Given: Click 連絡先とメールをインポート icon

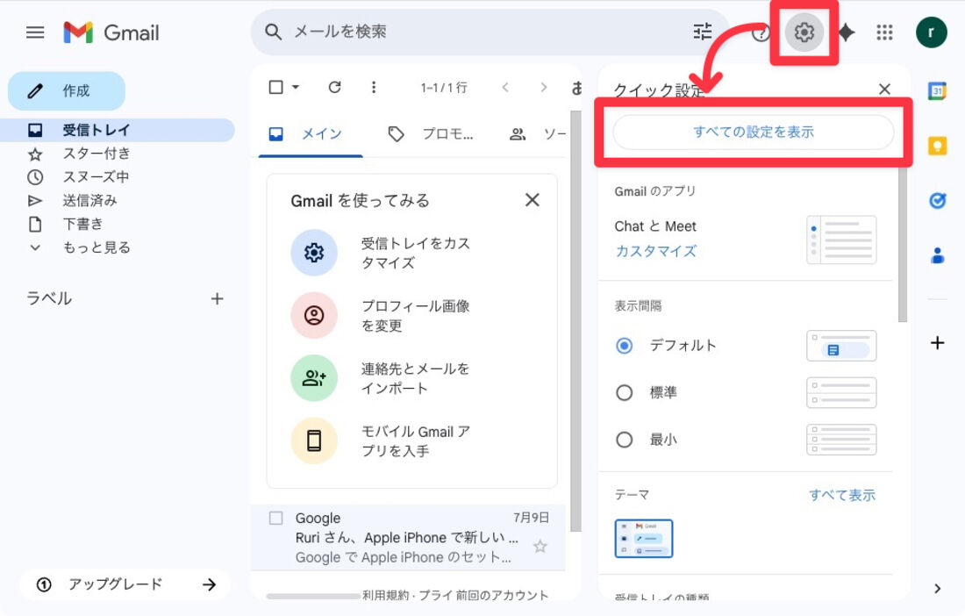Looking at the screenshot, I should 314,378.
